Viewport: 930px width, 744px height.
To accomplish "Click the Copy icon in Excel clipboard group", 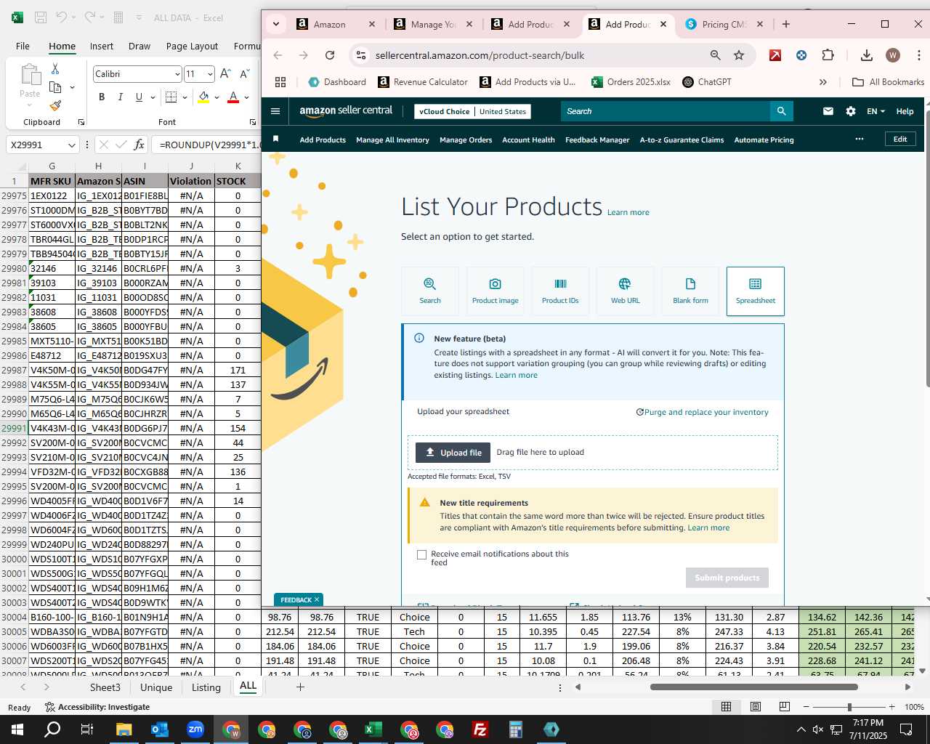I will (x=55, y=87).
